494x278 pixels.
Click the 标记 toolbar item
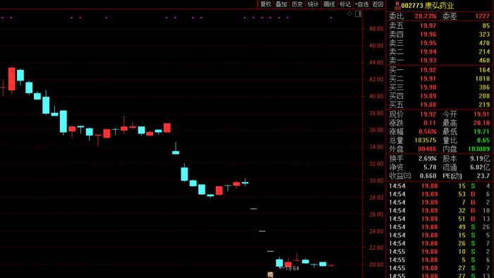coord(345,4)
